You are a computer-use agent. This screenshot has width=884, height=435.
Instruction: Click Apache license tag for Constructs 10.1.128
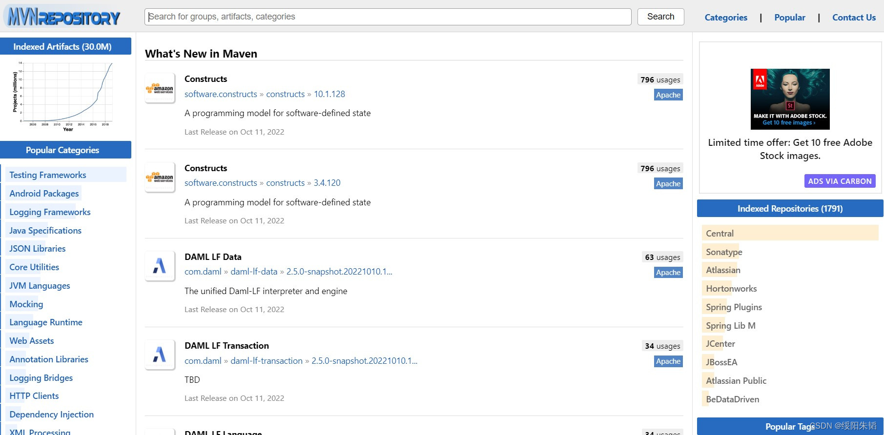[668, 95]
